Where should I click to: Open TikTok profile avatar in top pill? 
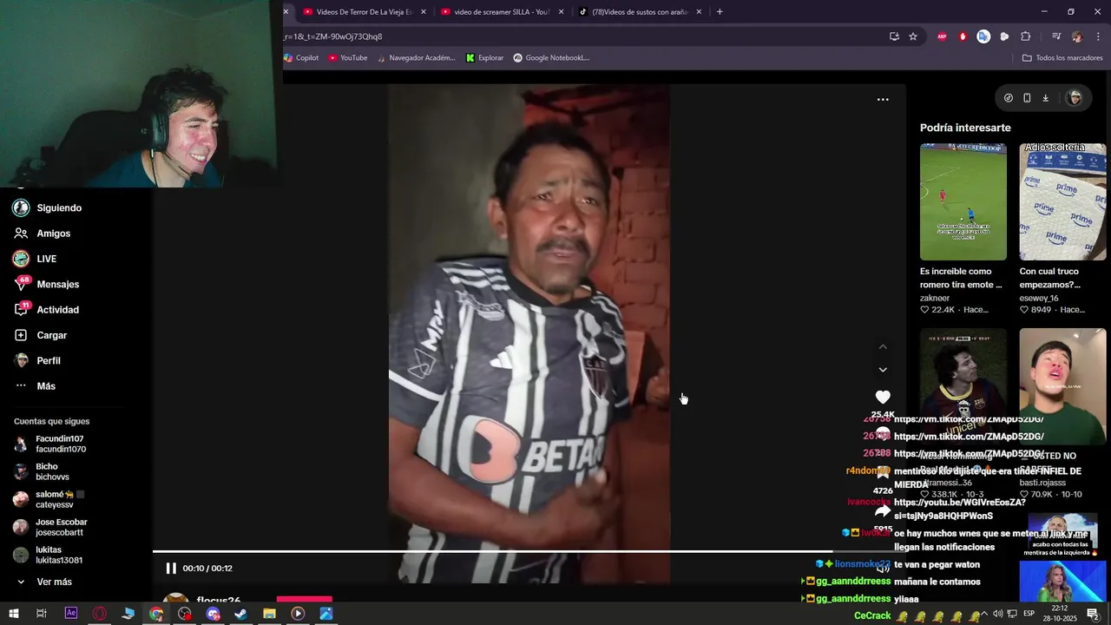(1075, 98)
